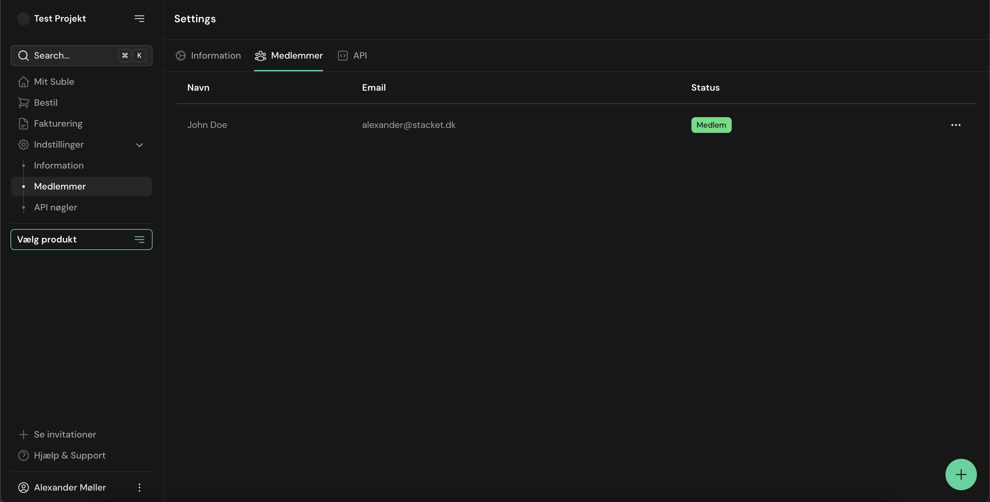Click the green plus add-member button
This screenshot has width=990, height=502.
pos(961,474)
